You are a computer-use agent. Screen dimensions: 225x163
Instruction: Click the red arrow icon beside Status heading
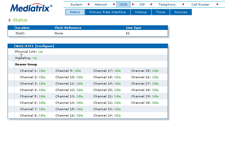pyautogui.click(x=10, y=20)
